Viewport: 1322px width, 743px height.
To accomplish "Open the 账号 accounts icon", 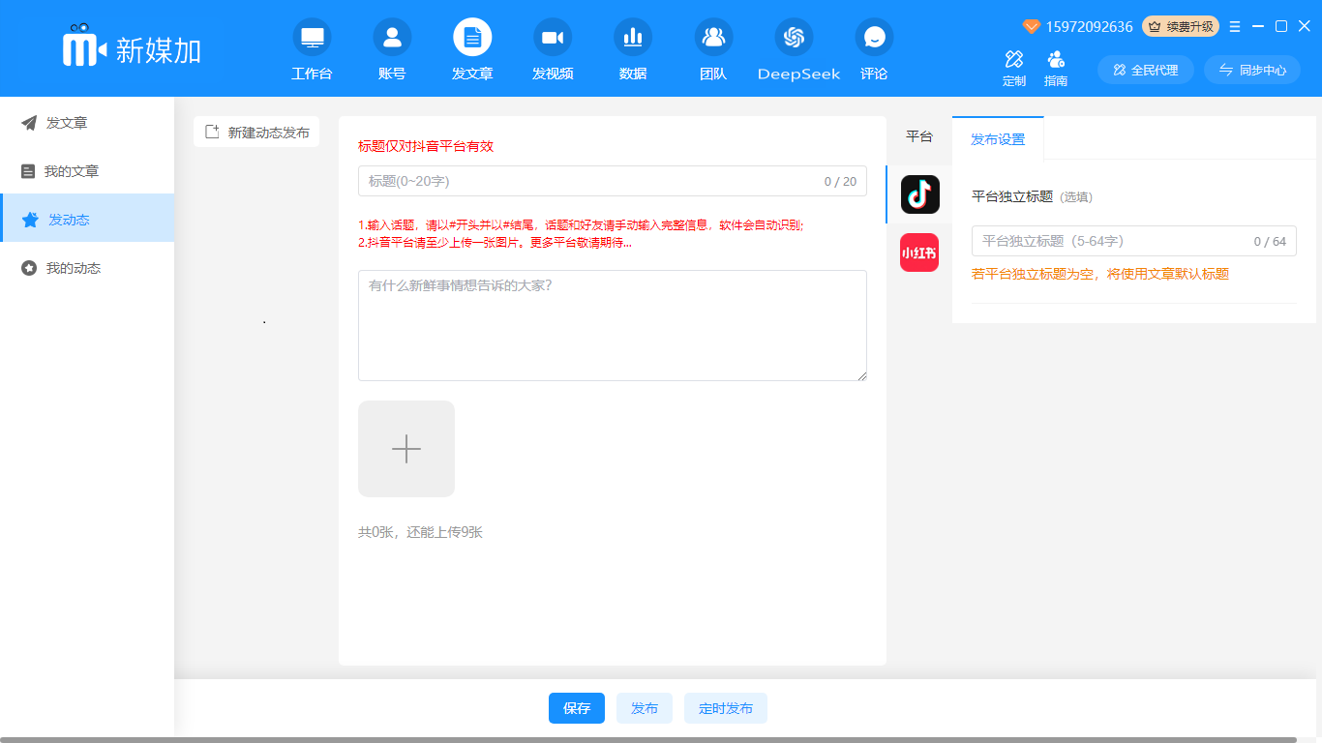I will pos(392,39).
